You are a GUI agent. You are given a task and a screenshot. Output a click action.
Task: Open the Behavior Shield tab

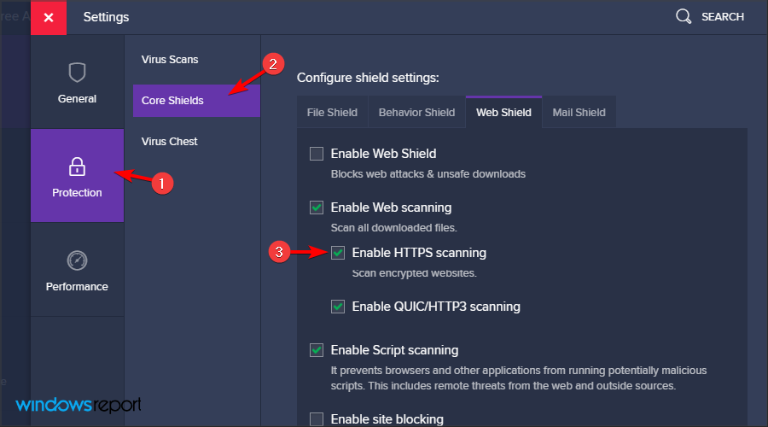tap(416, 112)
